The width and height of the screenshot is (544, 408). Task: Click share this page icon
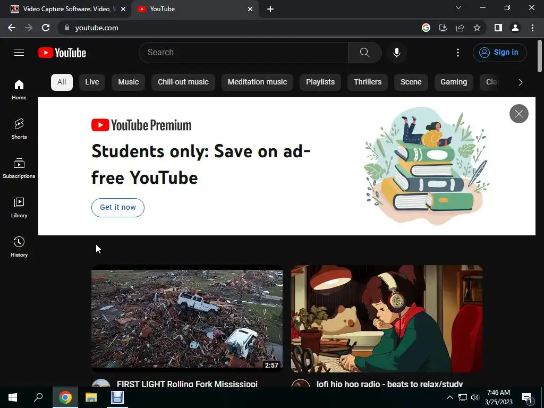tap(460, 28)
